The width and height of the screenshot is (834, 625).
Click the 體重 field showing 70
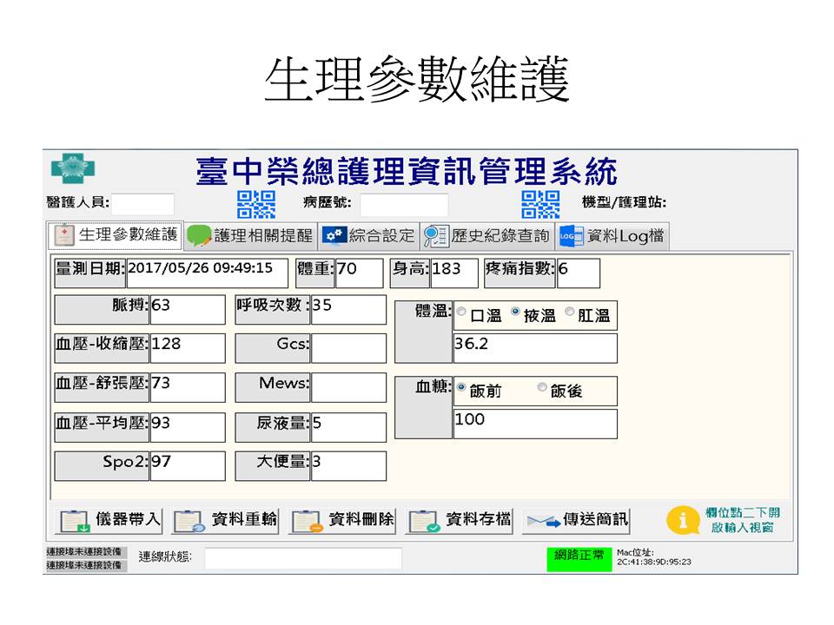[x=359, y=273]
